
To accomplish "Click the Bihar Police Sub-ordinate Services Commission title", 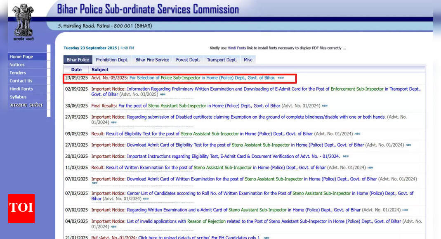I will [148, 9].
